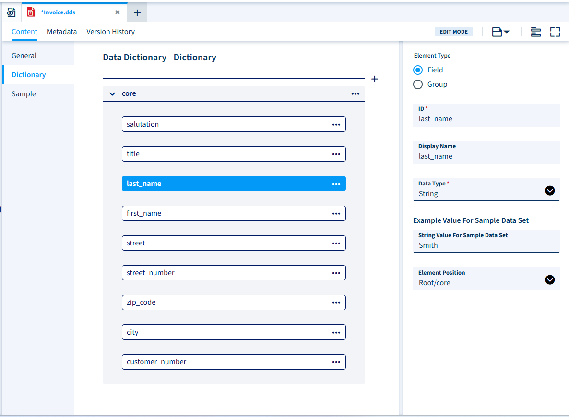Open the save options dropdown arrow
This screenshot has width=569, height=417.
coord(507,32)
